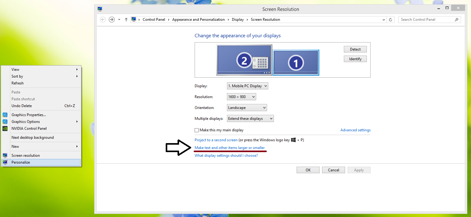471x217 pixels.
Task: Focus the Search Control Panel field
Action: point(429,20)
